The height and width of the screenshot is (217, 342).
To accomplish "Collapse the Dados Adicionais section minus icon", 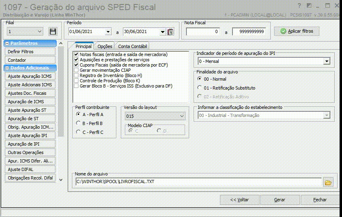I will point(7,68).
